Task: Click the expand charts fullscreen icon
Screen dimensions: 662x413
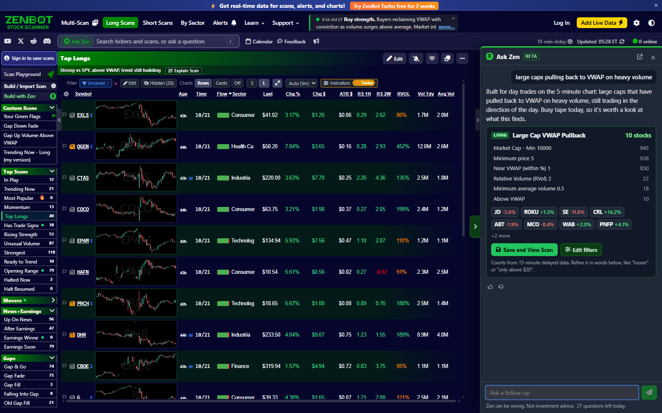Action: click(x=278, y=83)
